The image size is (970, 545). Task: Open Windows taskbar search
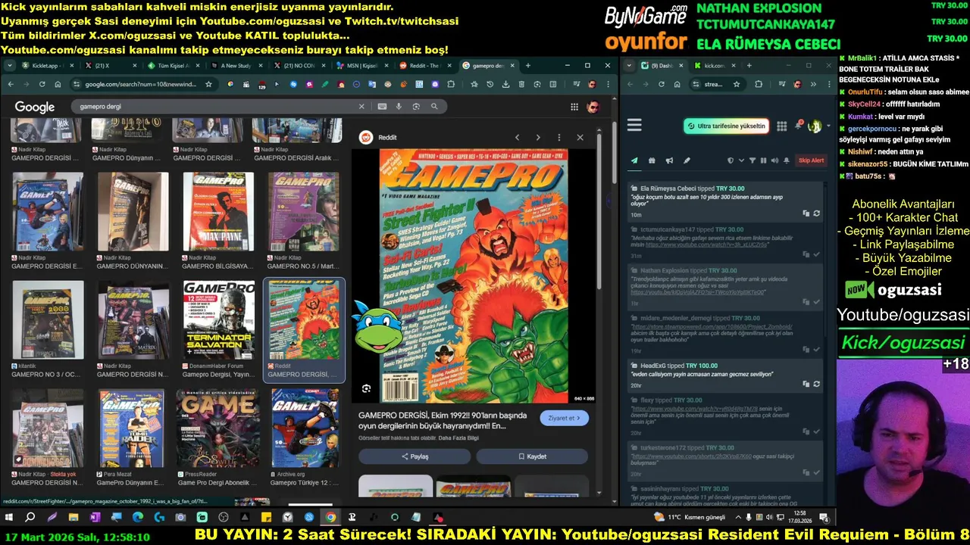coord(30,518)
